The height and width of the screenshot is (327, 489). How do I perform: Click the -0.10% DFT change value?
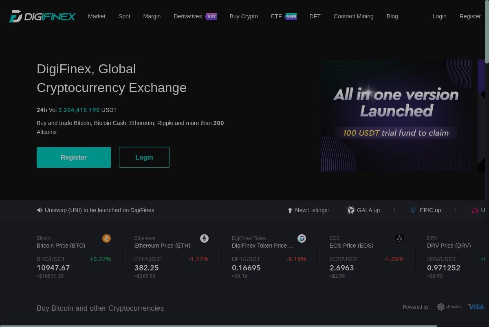[x=296, y=259]
